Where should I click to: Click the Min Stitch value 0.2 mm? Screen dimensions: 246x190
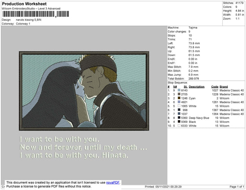(193, 71)
